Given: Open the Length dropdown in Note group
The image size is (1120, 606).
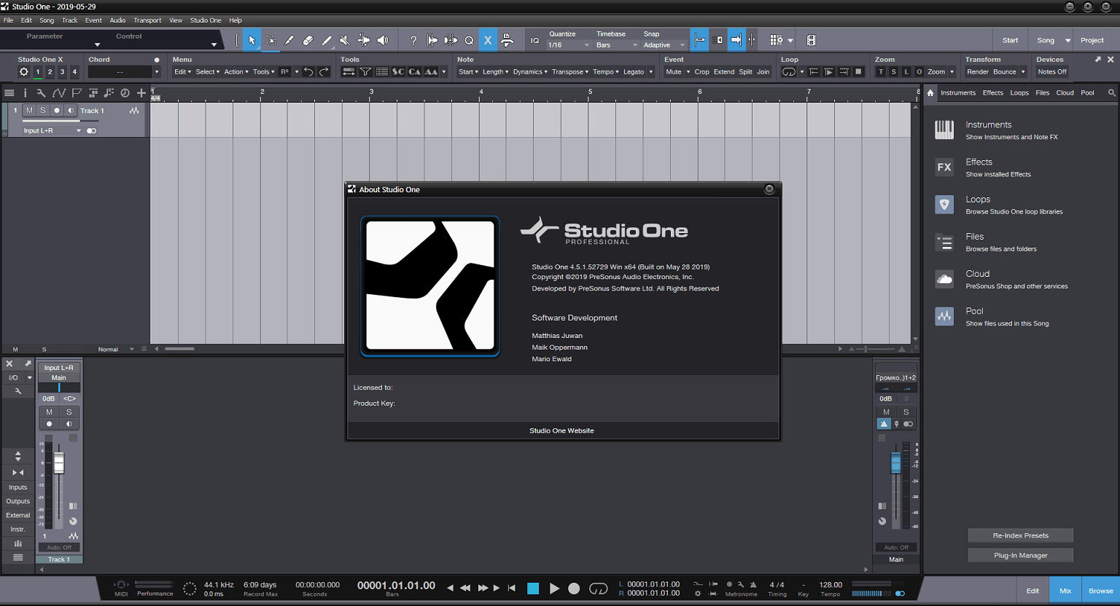Looking at the screenshot, I should (495, 72).
